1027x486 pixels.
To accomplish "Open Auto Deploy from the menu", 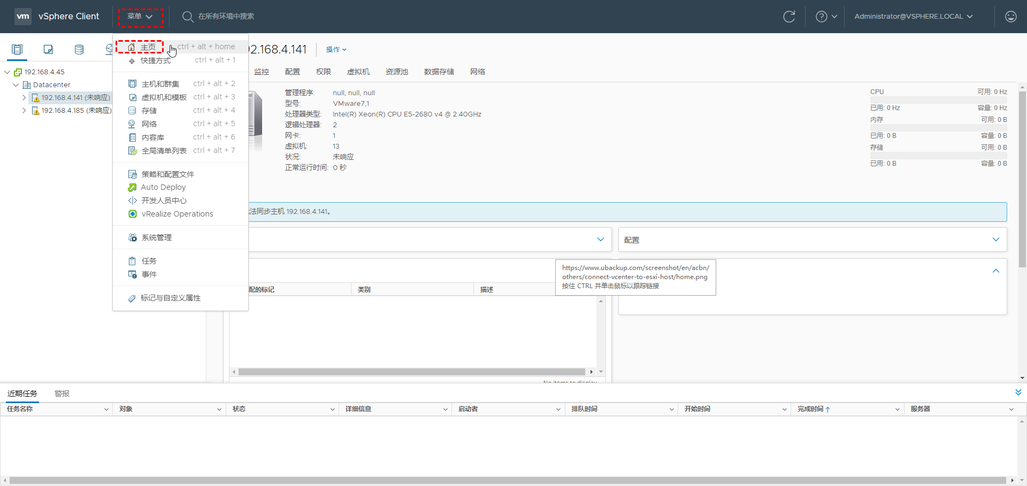I will coord(163,187).
